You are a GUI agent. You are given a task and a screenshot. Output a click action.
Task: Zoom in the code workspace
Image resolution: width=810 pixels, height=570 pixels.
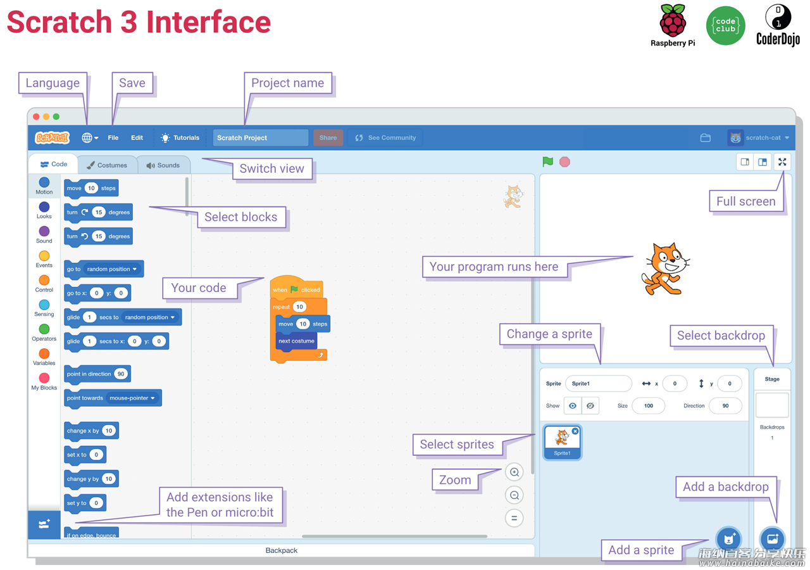pyautogui.click(x=514, y=472)
